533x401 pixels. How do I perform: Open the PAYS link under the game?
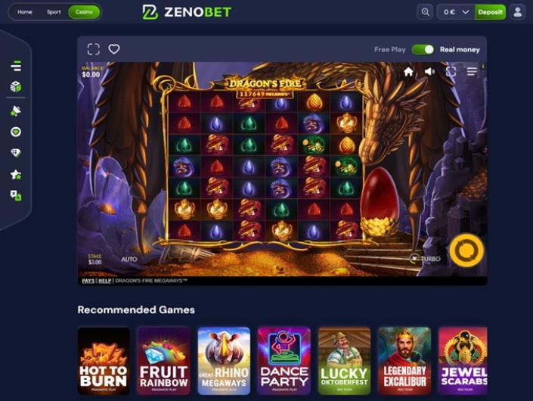88,281
